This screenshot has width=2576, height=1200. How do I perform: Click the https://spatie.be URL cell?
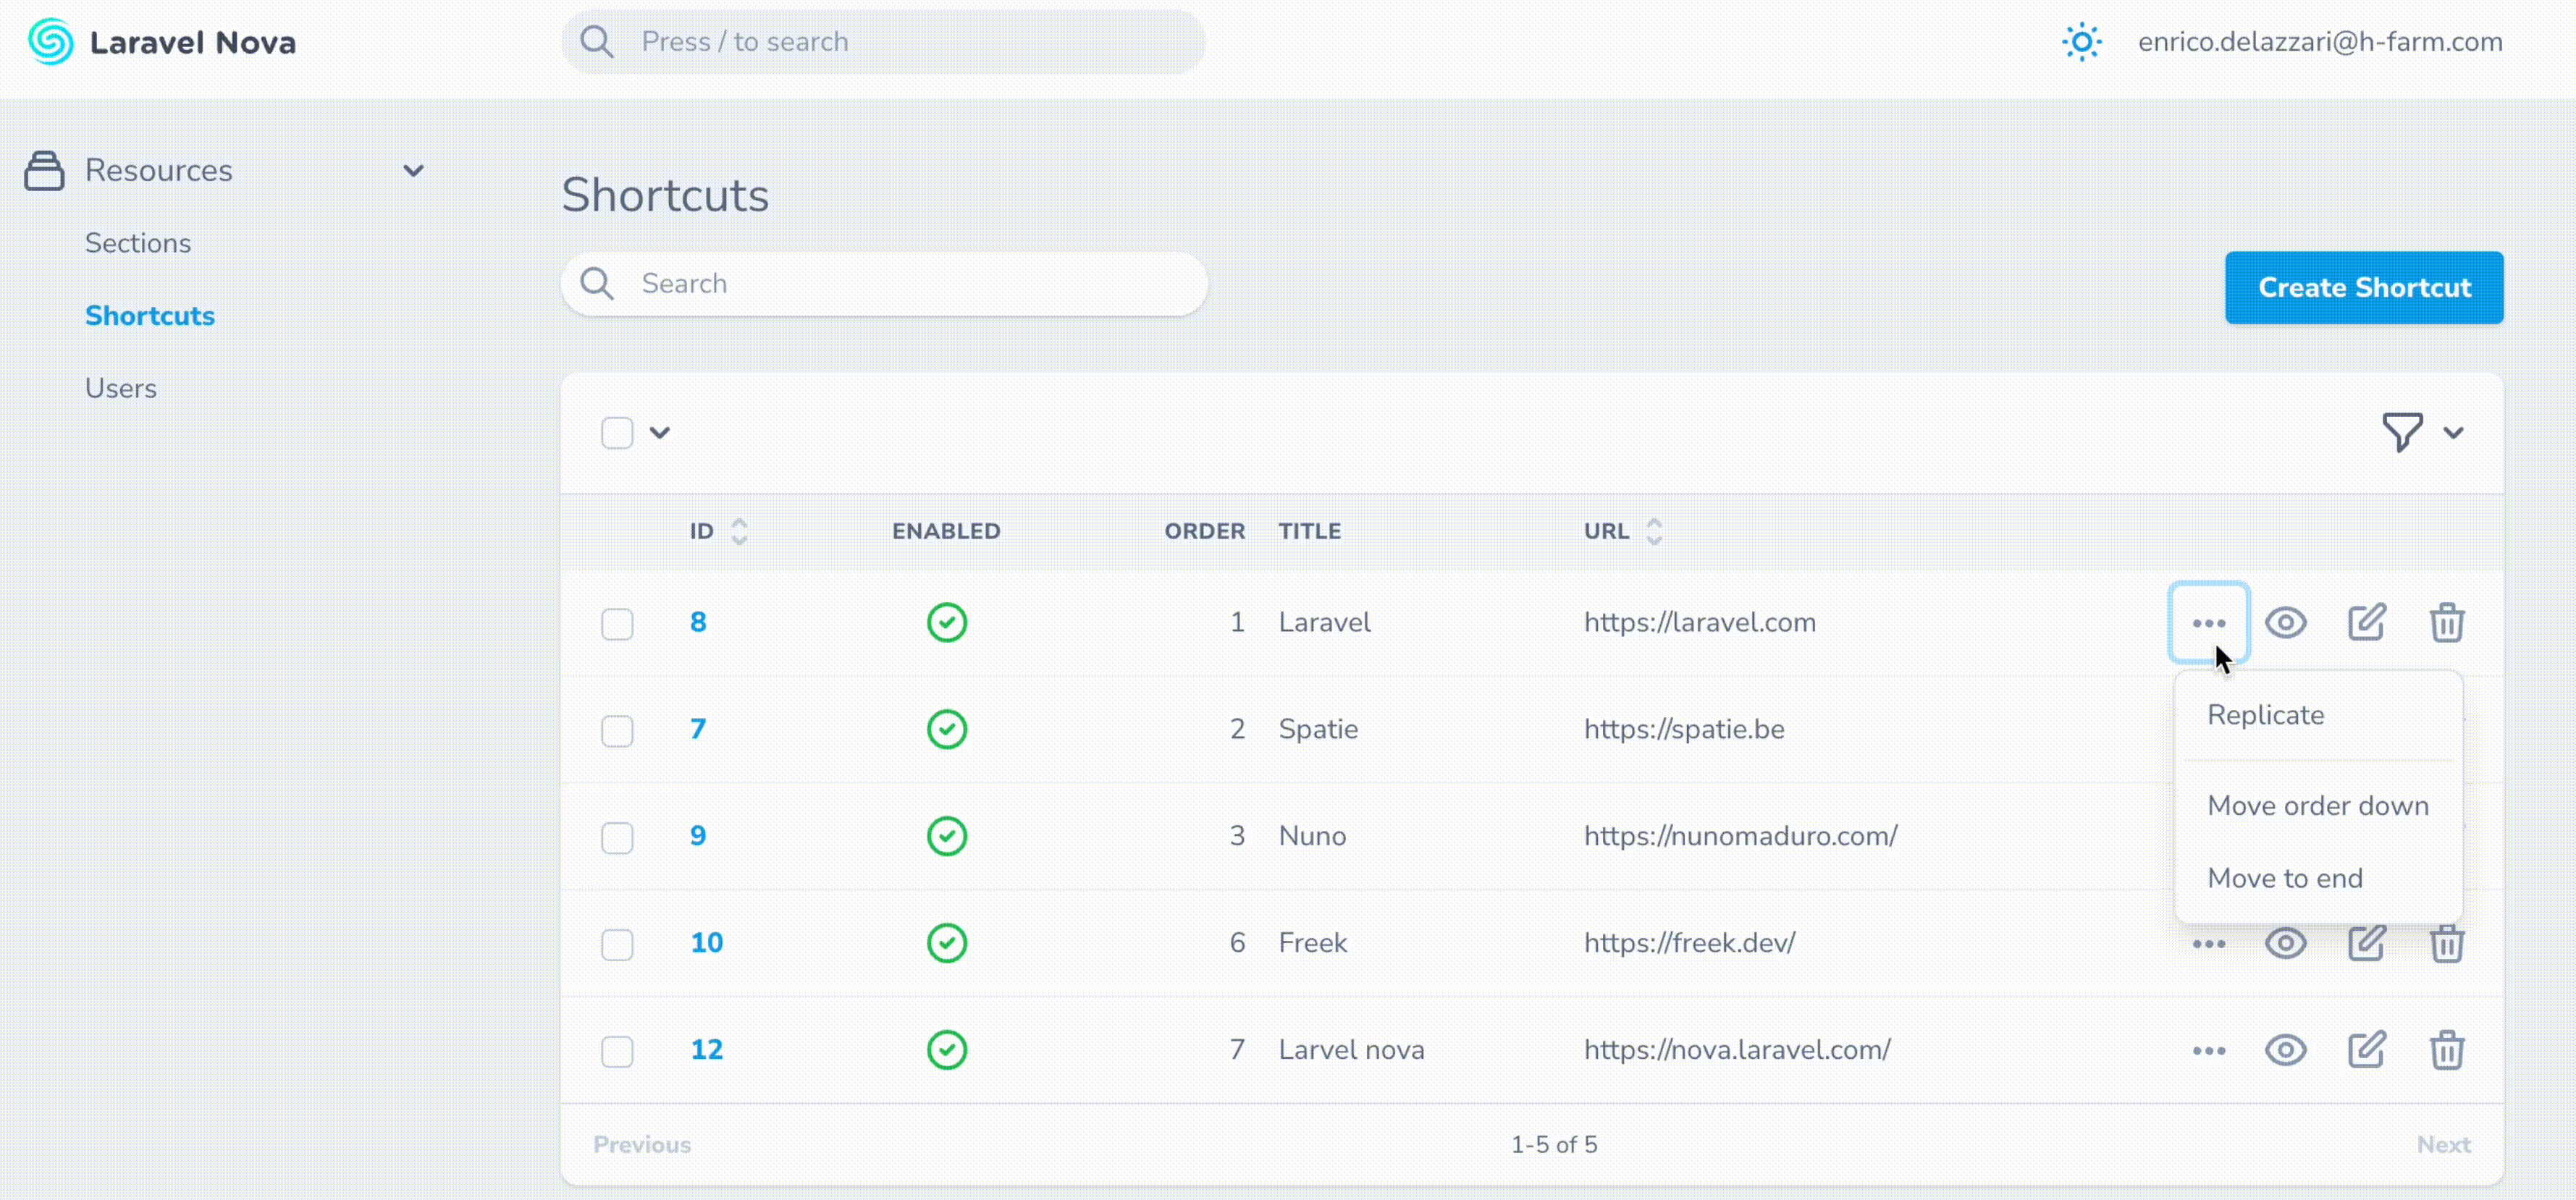click(x=1684, y=729)
